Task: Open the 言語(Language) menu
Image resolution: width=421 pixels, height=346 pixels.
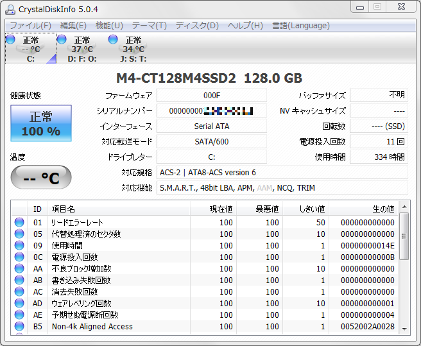Action: tap(301, 26)
